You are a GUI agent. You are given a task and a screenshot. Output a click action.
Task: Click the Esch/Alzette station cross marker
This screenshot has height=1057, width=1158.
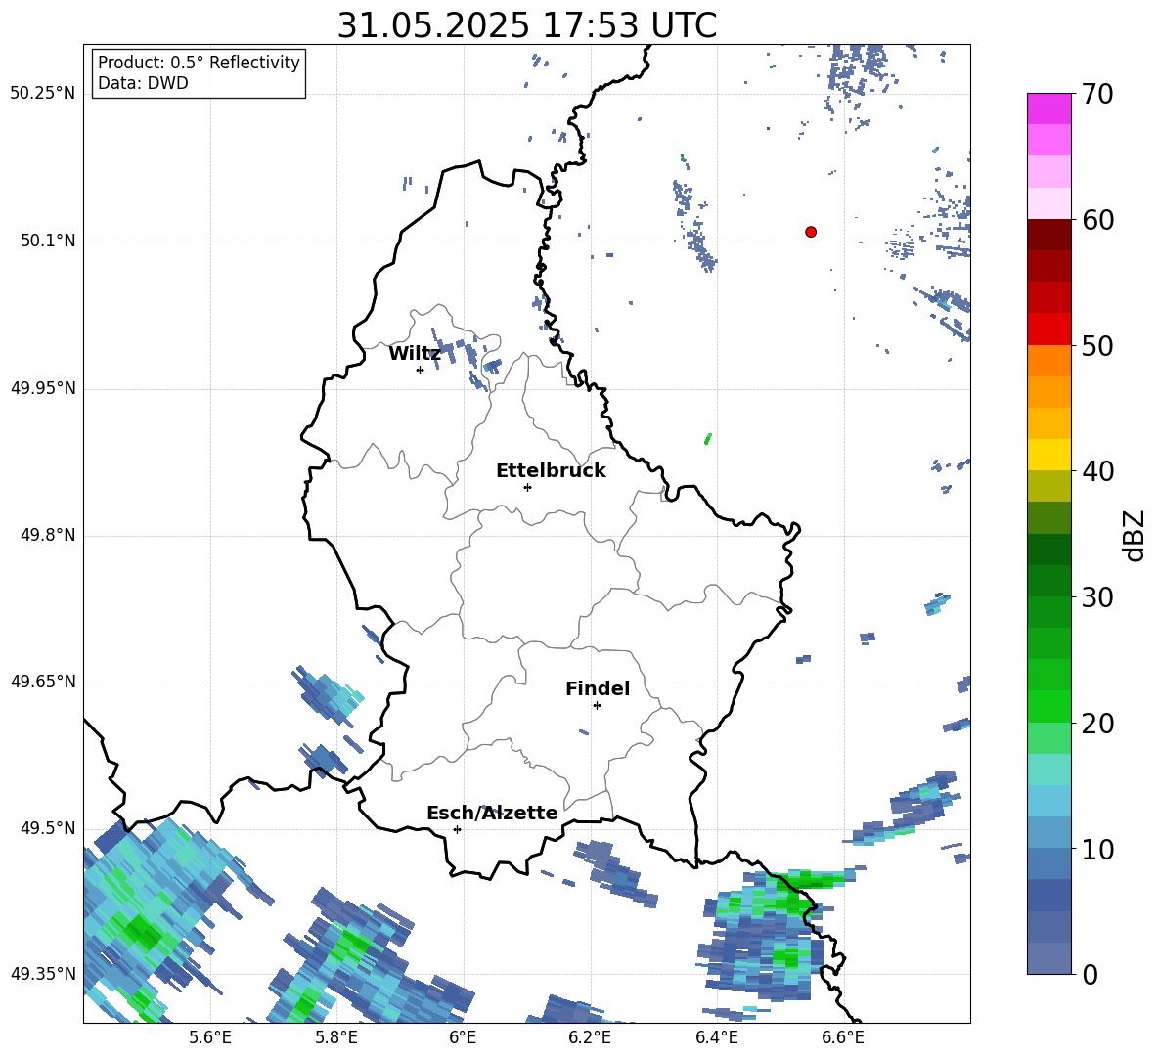click(x=457, y=829)
